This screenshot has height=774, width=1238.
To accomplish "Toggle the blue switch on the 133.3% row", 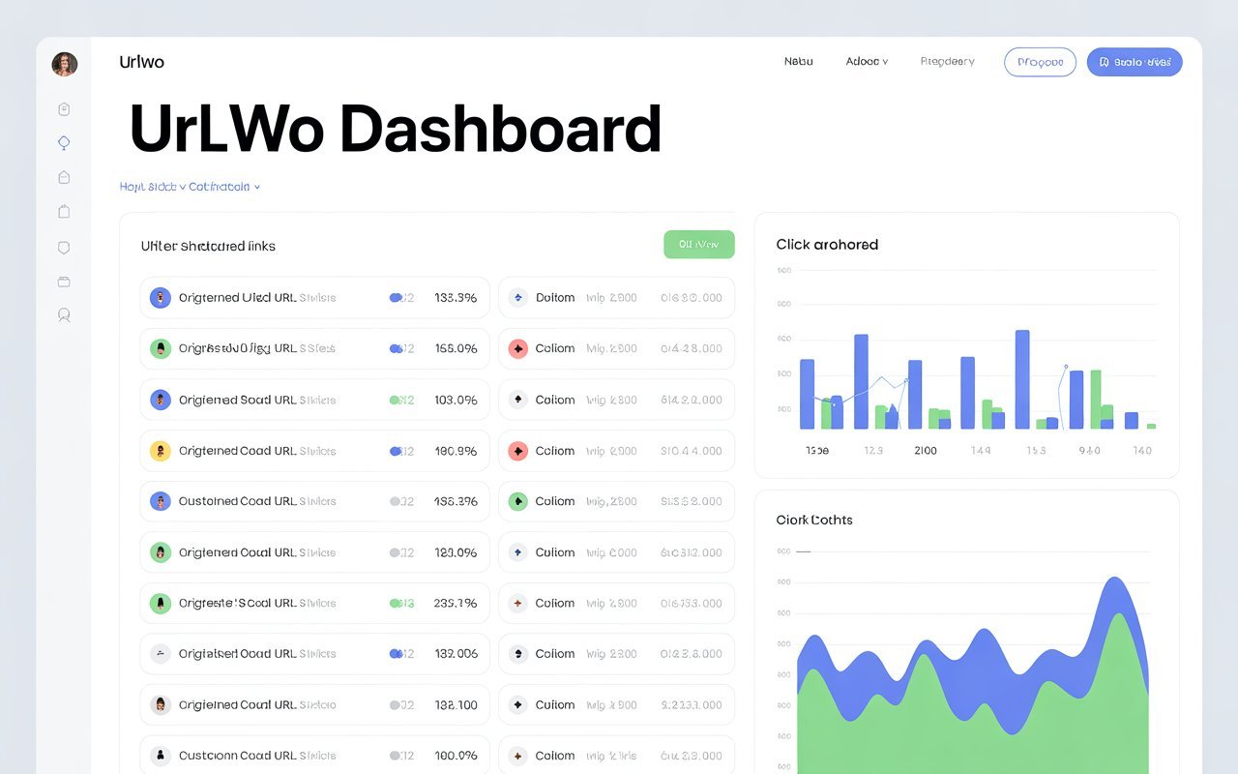I will (x=396, y=298).
